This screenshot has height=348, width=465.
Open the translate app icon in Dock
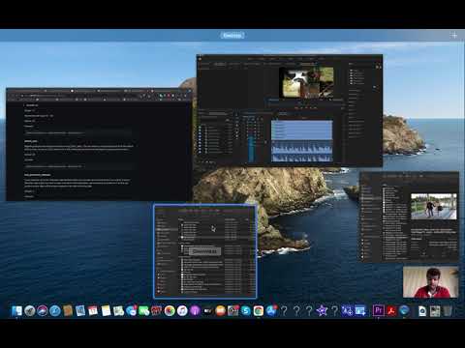(x=348, y=311)
